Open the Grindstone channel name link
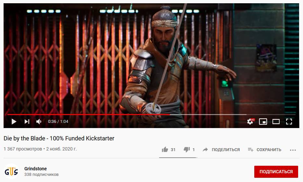 point(35,169)
